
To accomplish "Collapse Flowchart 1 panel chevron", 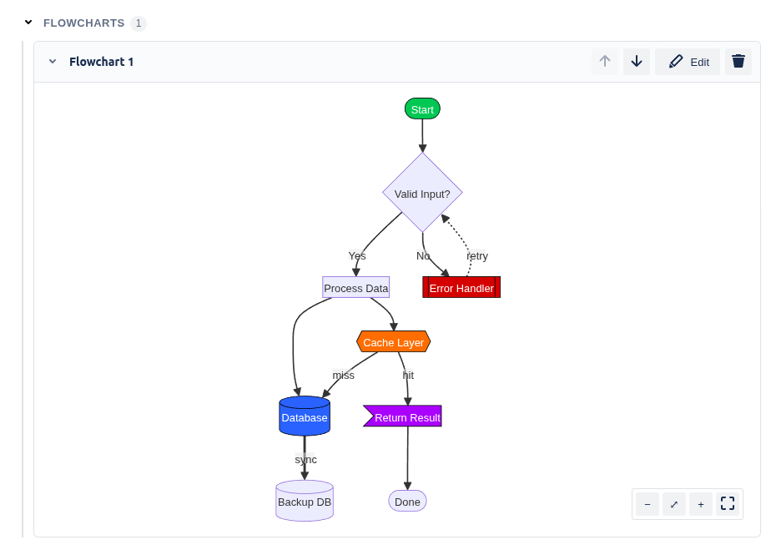I will [53, 62].
